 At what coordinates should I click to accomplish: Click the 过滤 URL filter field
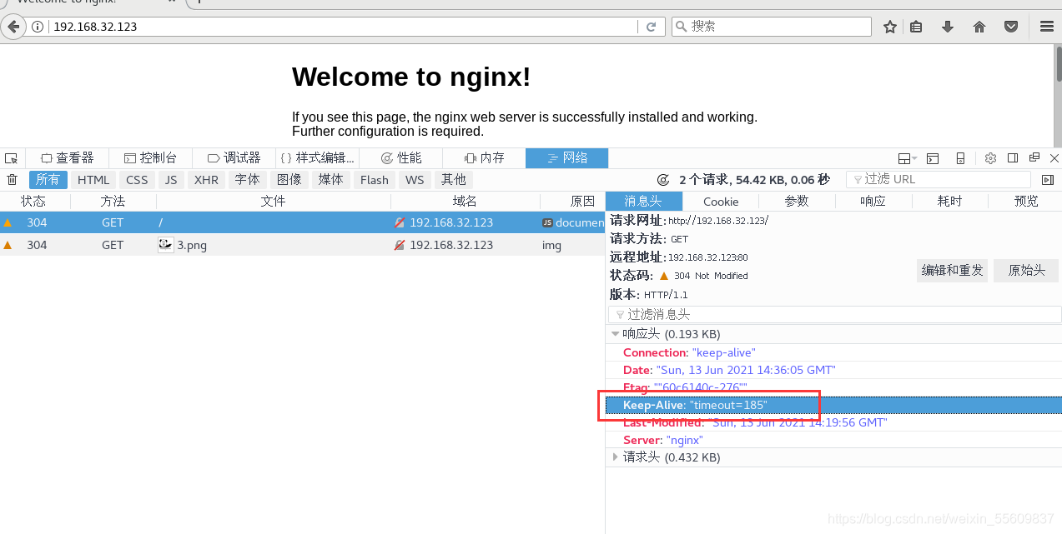939,180
